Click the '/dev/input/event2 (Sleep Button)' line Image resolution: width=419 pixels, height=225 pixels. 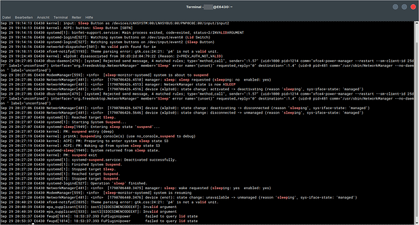(x=107, y=42)
